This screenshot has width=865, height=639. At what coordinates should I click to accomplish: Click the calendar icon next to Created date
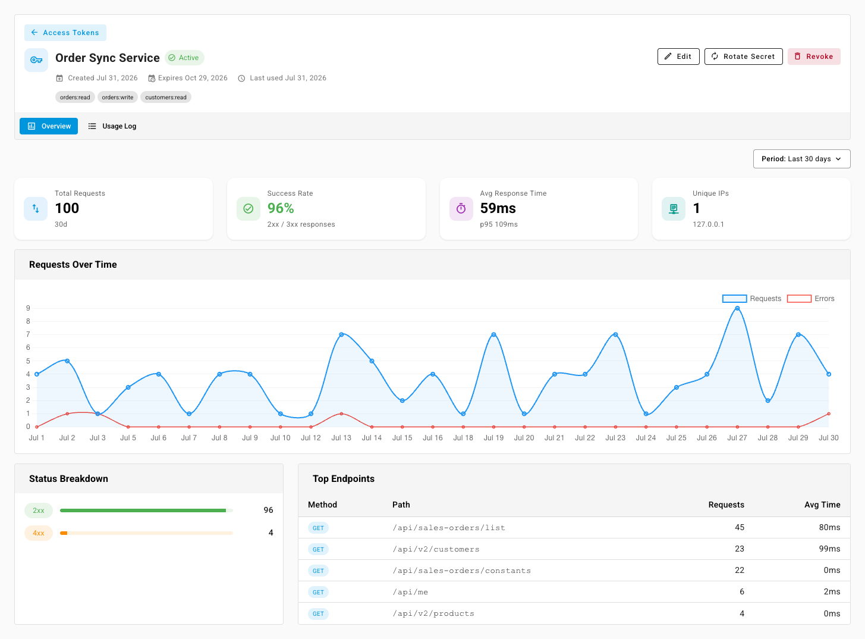pos(59,78)
